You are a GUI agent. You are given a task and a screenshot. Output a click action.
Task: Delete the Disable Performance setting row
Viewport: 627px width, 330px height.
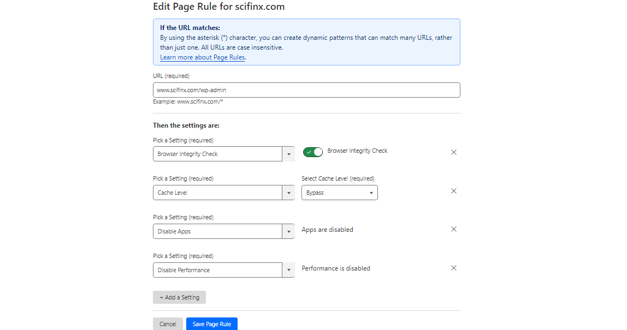click(454, 268)
